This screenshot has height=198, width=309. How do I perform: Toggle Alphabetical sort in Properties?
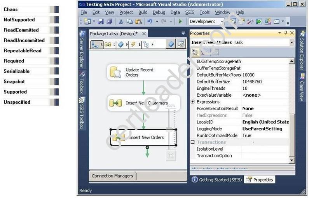(x=205, y=52)
